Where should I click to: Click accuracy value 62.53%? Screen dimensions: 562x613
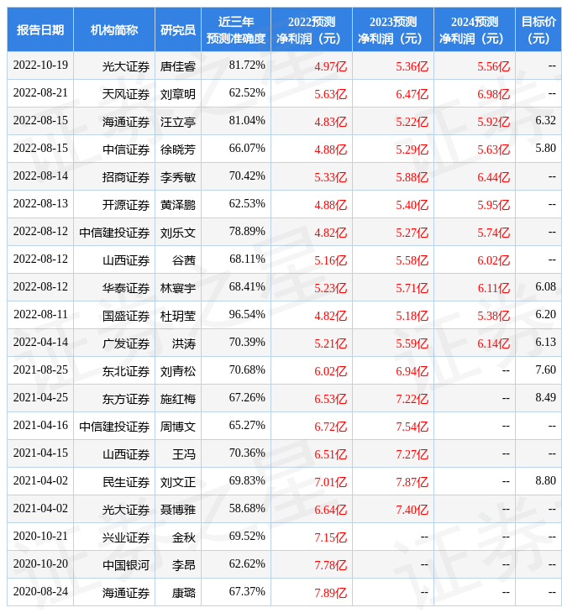click(x=247, y=204)
